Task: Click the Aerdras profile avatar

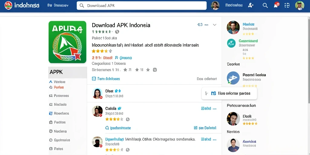Action: [233, 145]
